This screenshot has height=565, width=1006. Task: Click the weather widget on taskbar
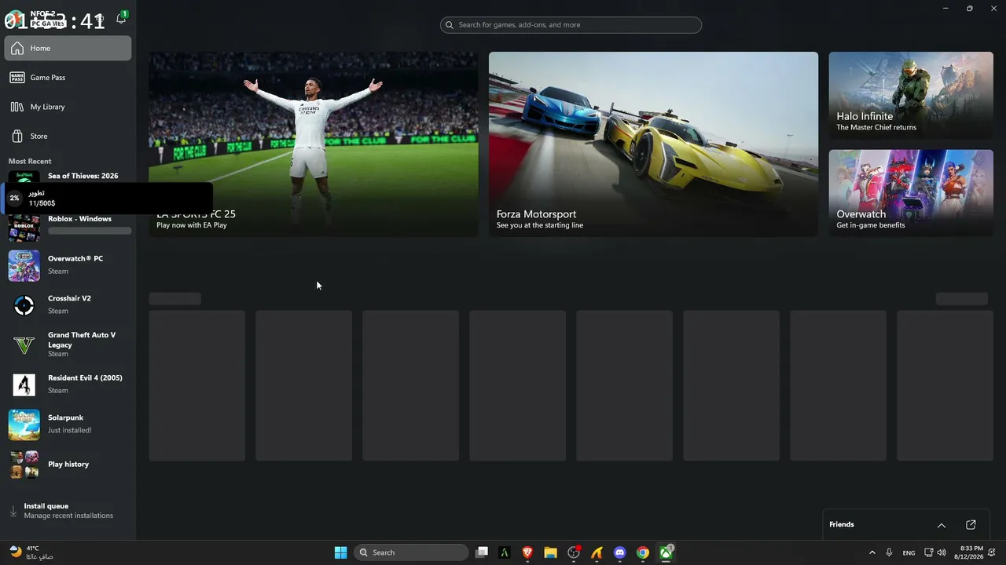pyautogui.click(x=31, y=552)
